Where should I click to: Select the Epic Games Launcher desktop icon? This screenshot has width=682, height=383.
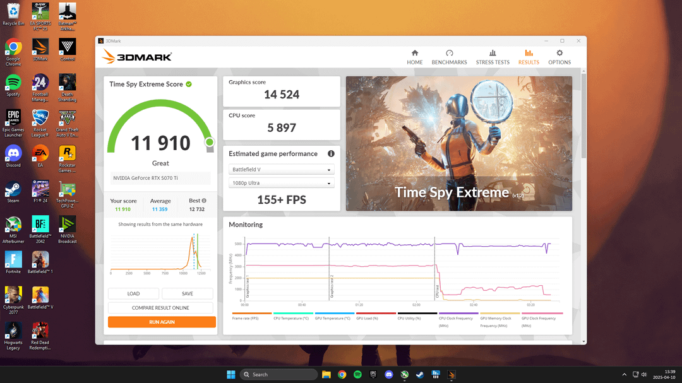pyautogui.click(x=13, y=123)
